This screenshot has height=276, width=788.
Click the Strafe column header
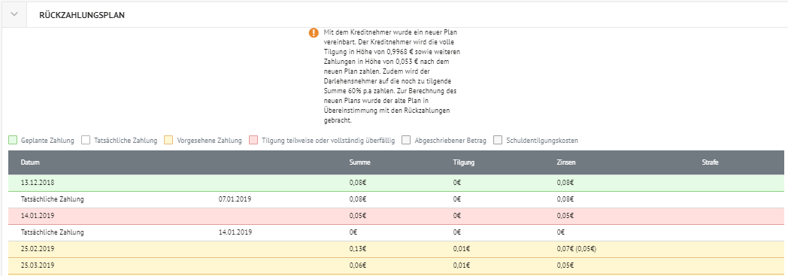click(x=710, y=162)
